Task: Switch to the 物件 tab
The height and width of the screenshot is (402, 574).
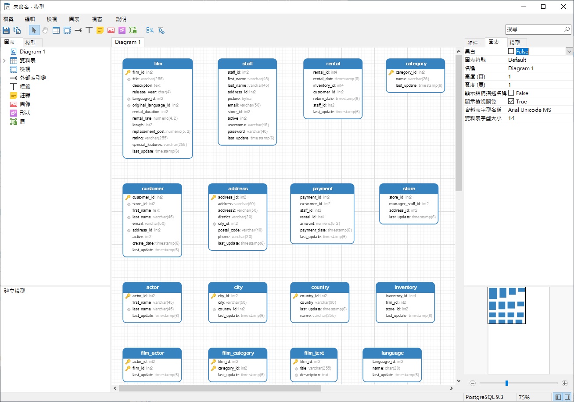Action: [473, 43]
